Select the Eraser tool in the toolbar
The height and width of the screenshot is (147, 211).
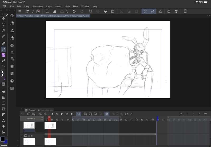[4, 61]
